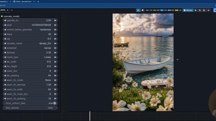
Task: Increase tile_width with right arrow
Action: pyautogui.click(x=55, y=62)
